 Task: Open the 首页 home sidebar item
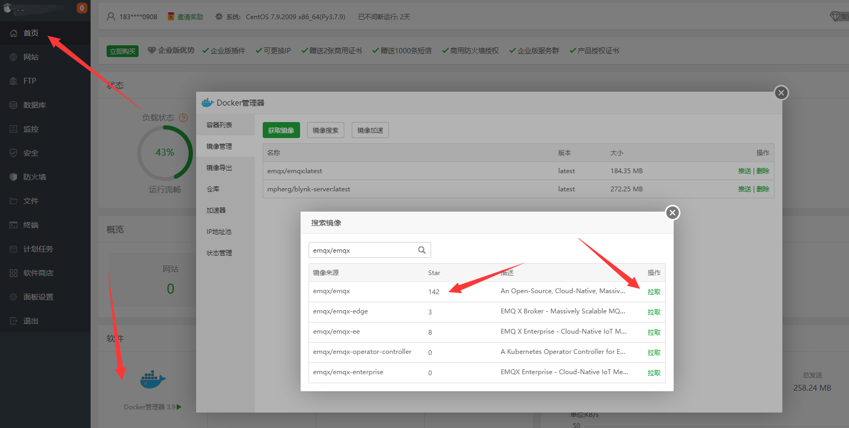[31, 33]
